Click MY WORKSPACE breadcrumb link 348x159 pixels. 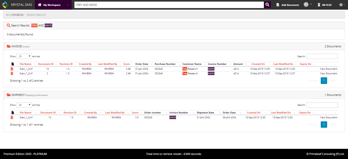click(15, 15)
